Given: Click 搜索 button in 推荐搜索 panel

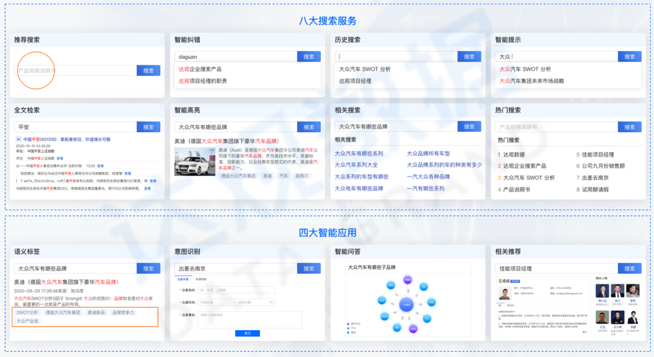Looking at the screenshot, I should click(x=148, y=70).
